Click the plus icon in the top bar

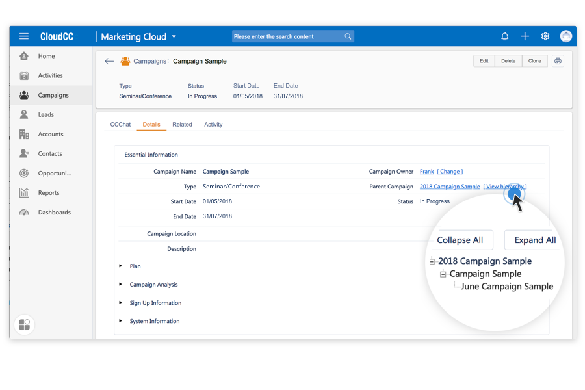(x=525, y=36)
